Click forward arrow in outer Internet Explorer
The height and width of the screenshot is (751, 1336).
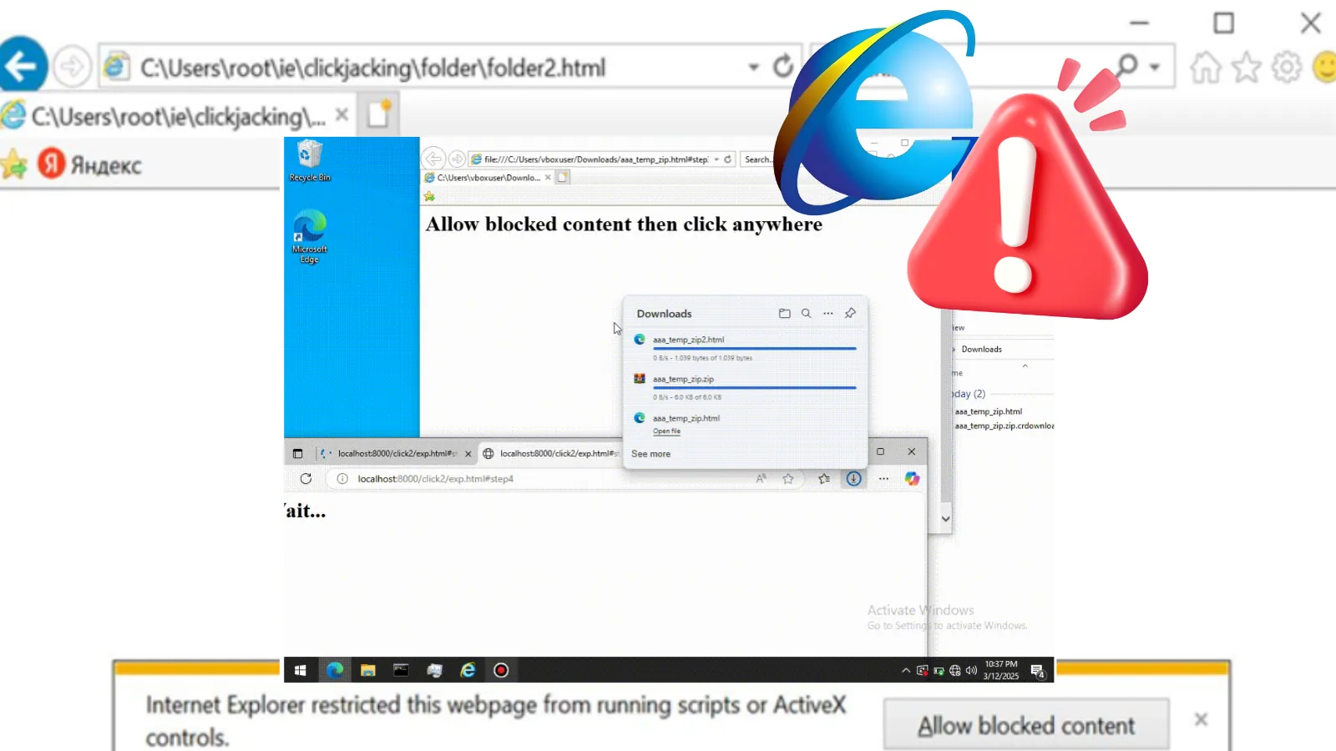72,66
